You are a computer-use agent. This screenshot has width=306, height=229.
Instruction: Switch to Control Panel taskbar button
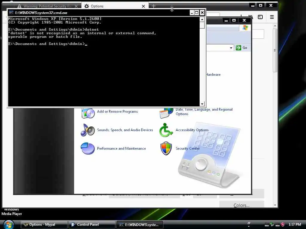(x=92, y=225)
